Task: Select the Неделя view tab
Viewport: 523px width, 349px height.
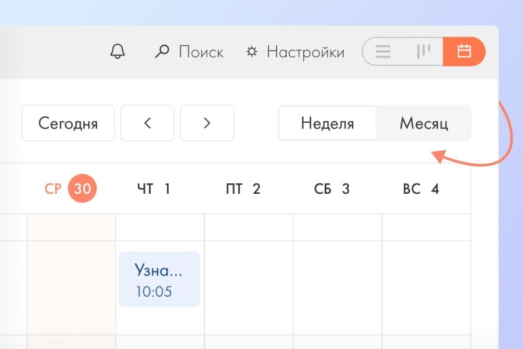Action: 327,123
